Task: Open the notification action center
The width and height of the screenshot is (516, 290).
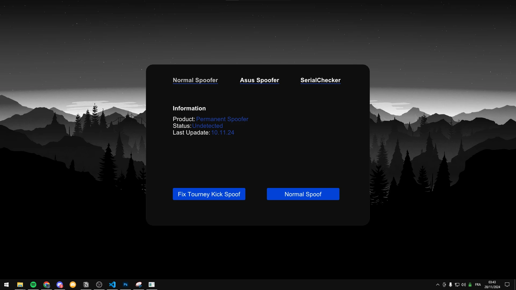Action: 507,285
